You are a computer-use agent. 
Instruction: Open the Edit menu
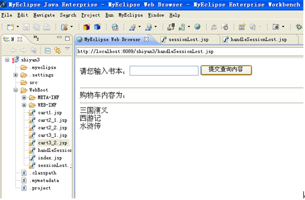(22, 15)
